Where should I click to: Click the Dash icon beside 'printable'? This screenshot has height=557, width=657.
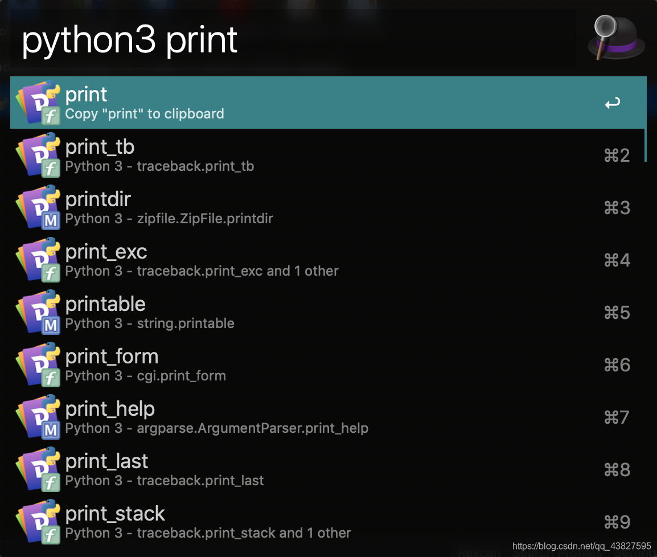click(x=38, y=312)
